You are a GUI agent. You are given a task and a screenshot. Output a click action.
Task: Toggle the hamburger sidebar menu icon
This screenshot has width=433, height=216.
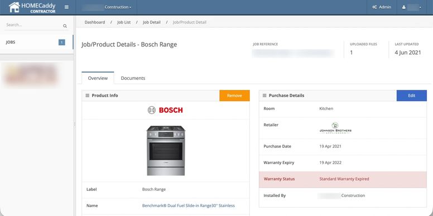(x=66, y=7)
